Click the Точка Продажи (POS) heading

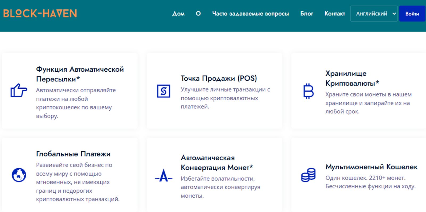(x=219, y=78)
